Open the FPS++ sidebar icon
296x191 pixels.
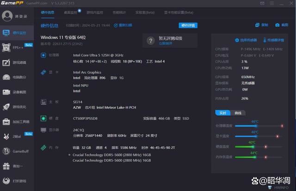click(7, 48)
